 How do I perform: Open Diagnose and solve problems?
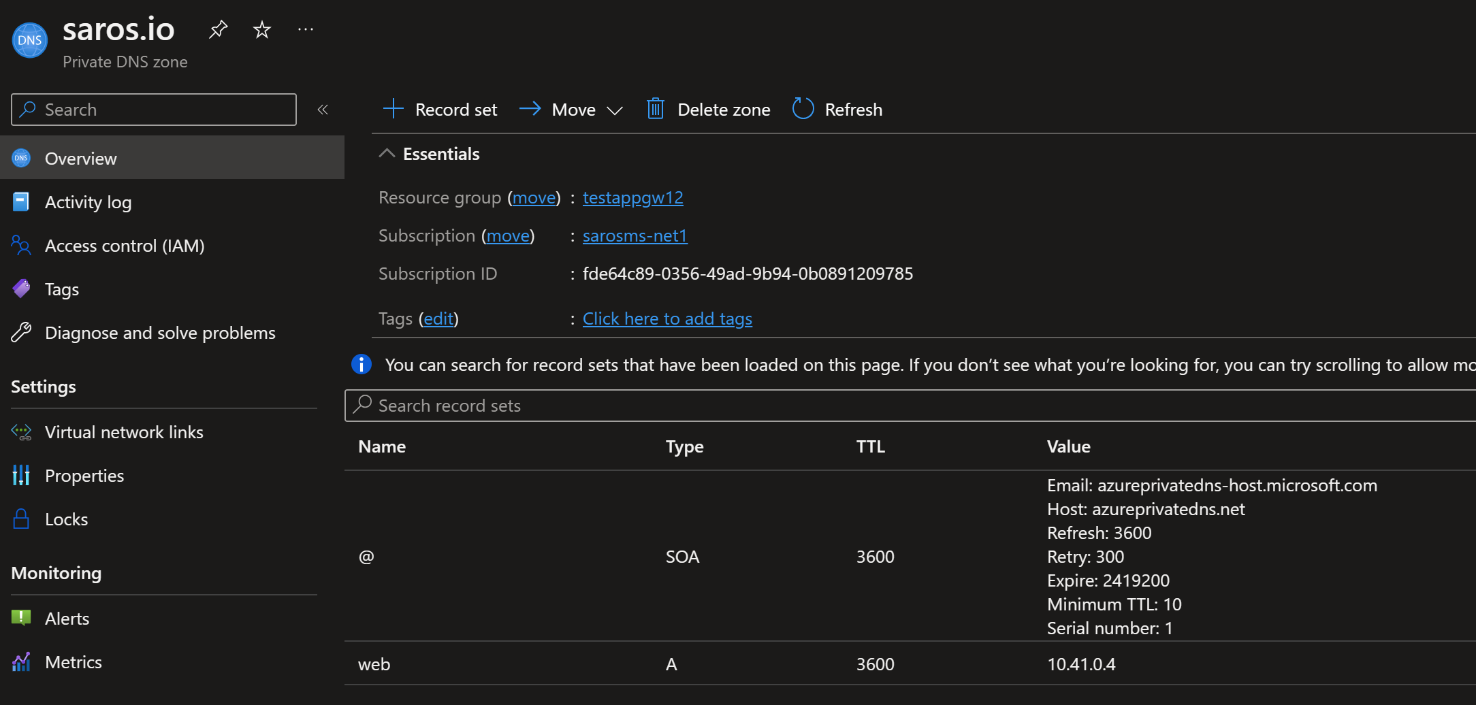tap(160, 333)
